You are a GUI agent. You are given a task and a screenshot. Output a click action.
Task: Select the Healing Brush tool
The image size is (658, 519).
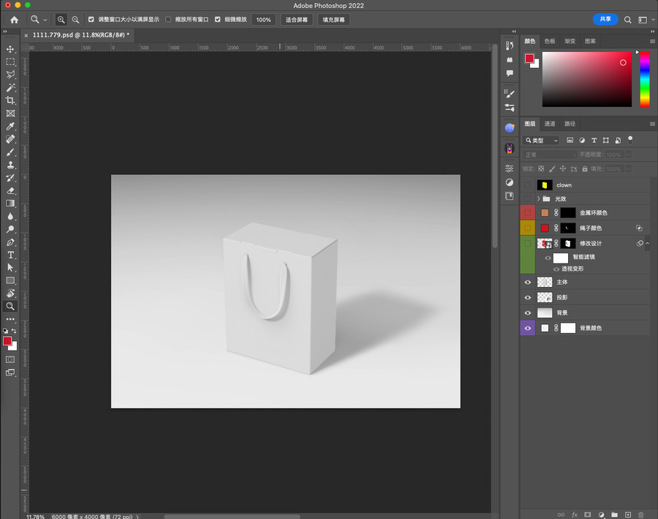coord(10,138)
